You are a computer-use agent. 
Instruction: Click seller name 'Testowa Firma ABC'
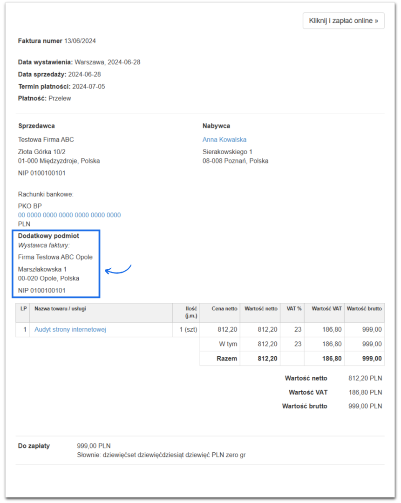click(x=46, y=140)
